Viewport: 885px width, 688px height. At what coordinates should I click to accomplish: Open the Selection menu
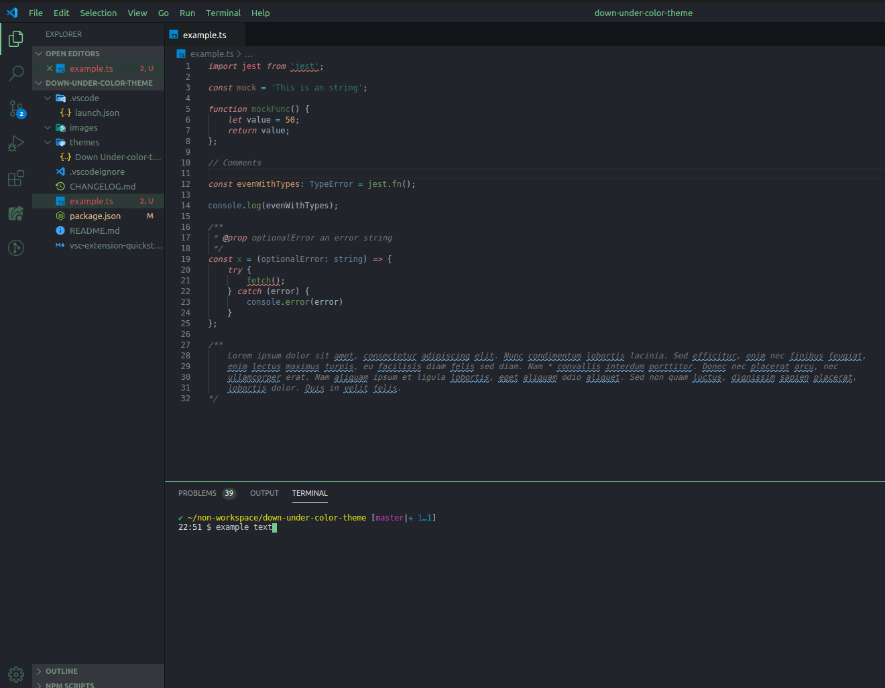tap(99, 13)
